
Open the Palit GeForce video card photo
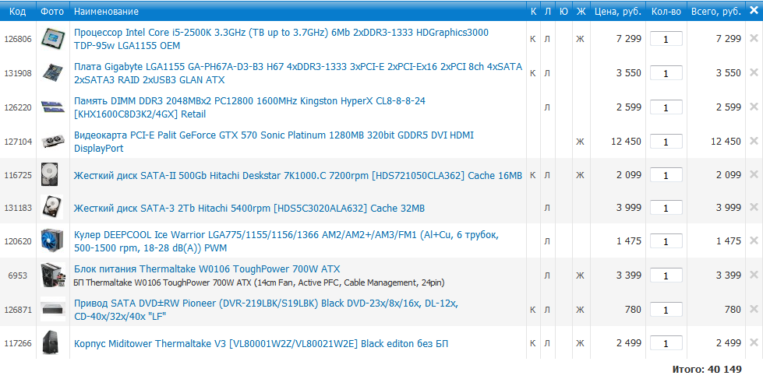pos(53,142)
